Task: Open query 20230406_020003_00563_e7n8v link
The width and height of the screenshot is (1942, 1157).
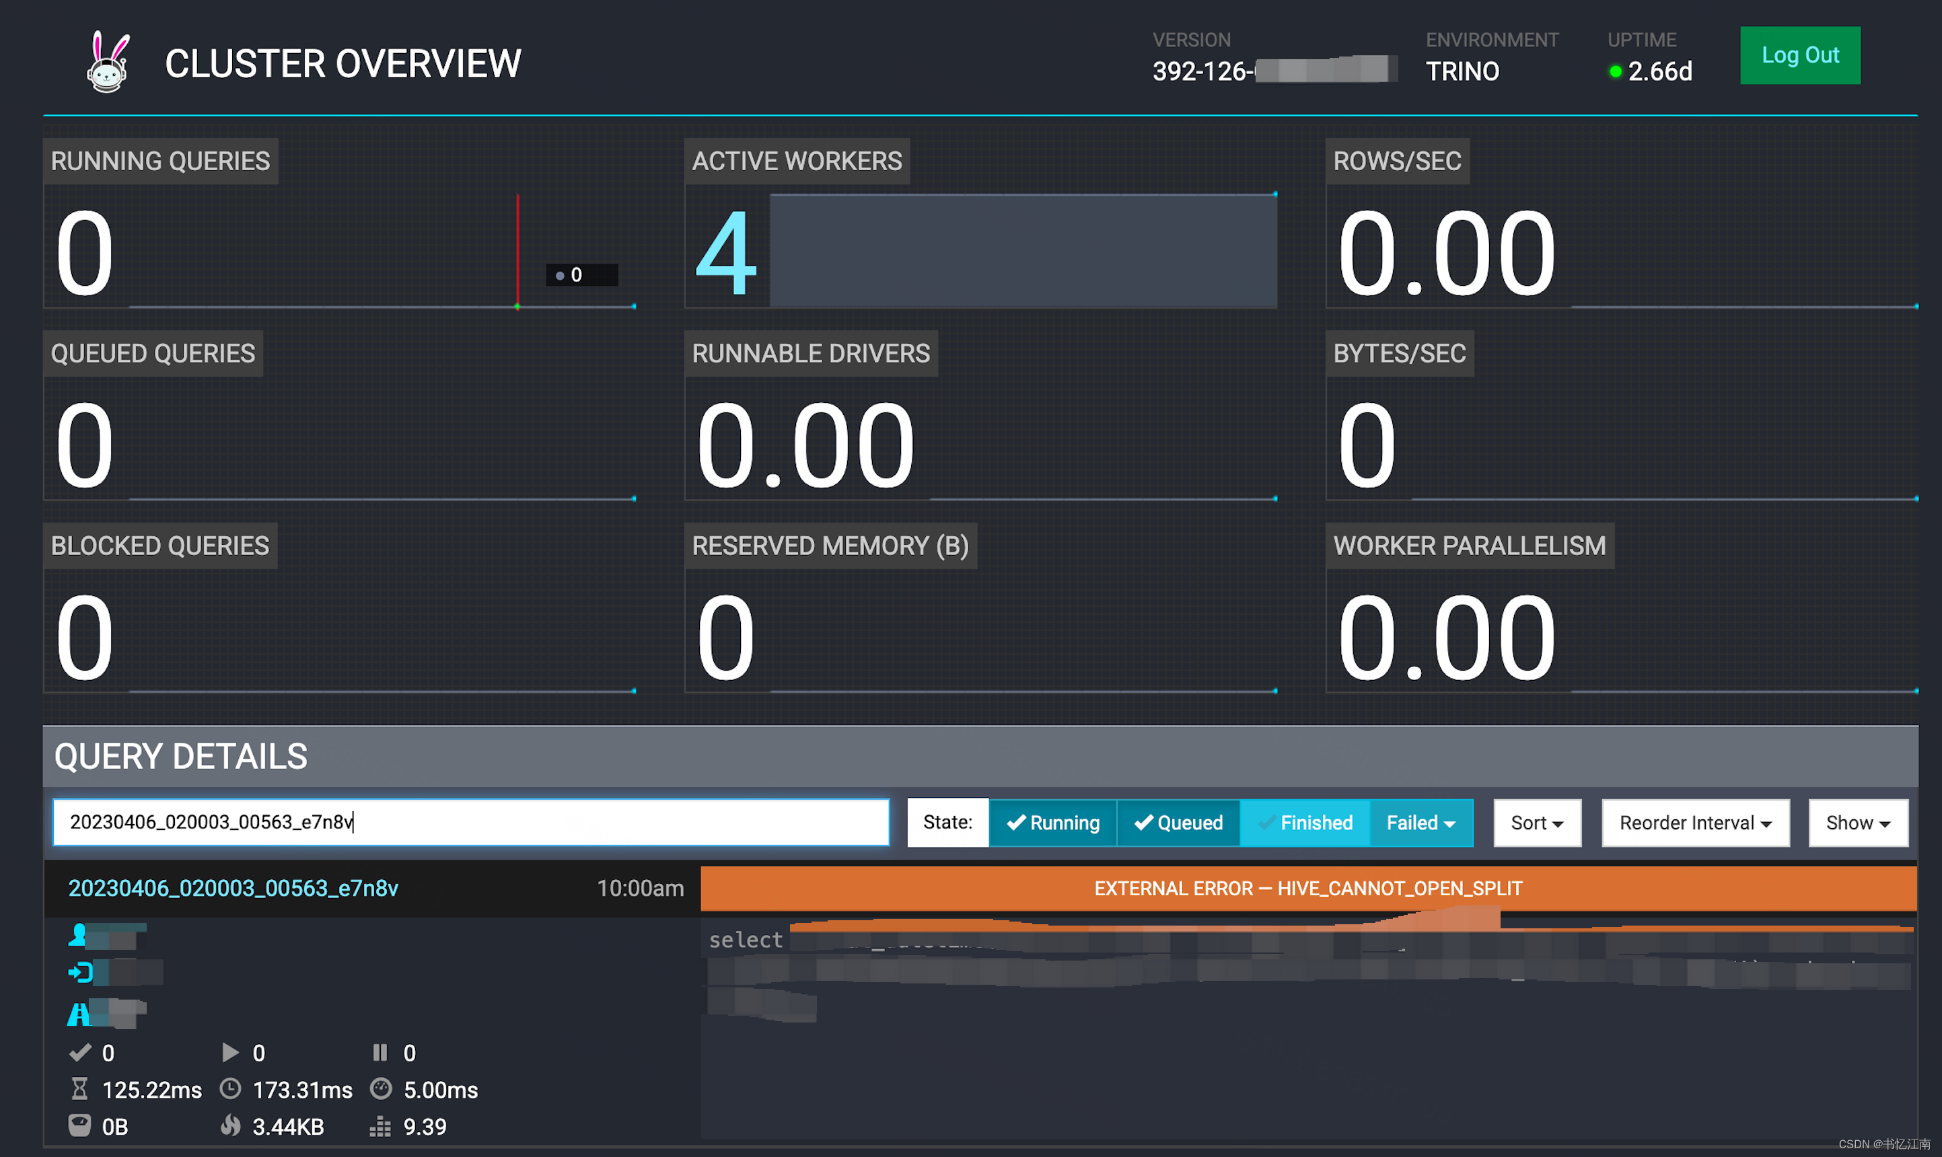Action: (233, 888)
